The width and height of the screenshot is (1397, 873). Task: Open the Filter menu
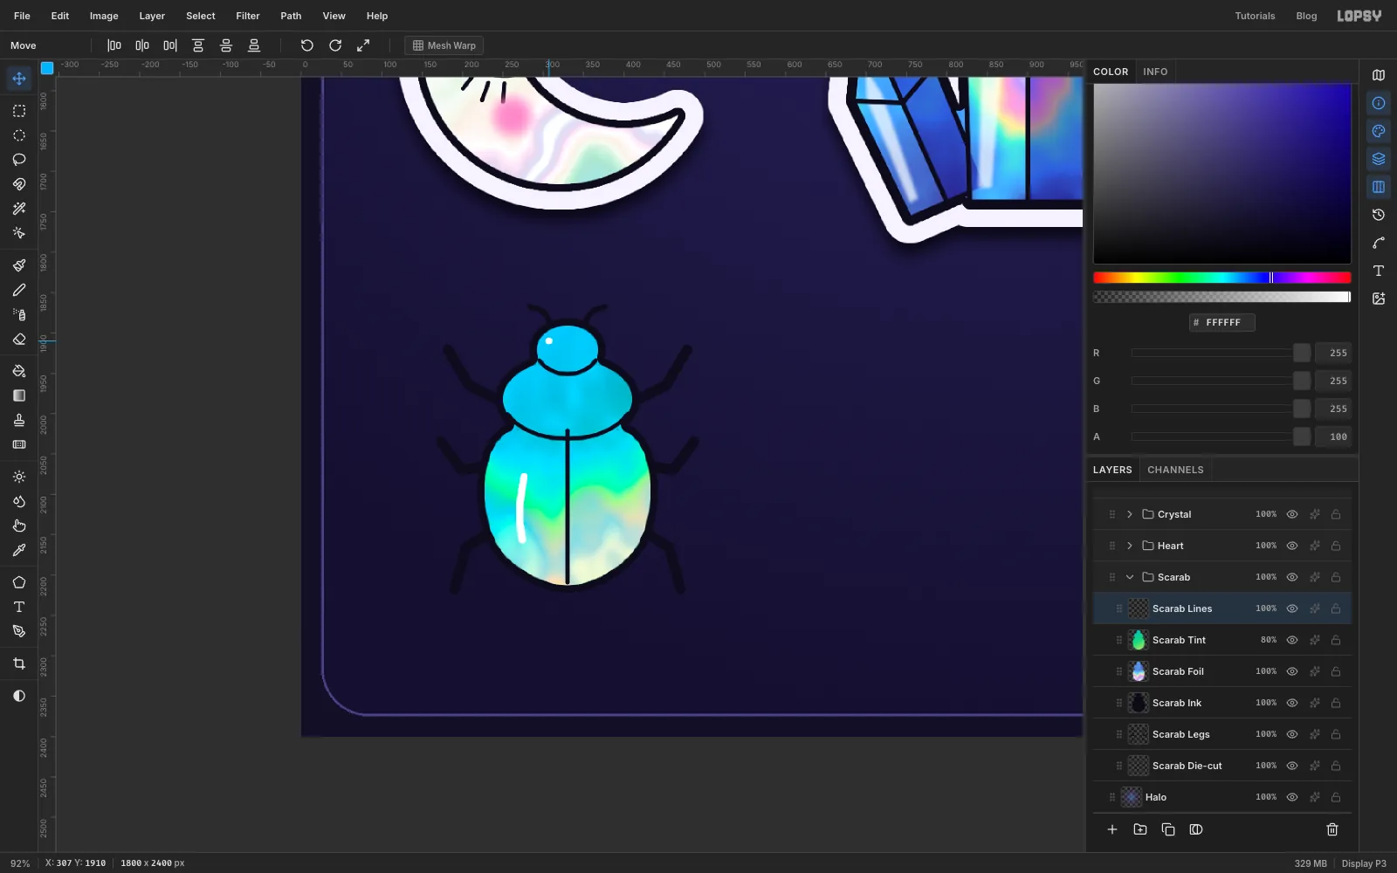pyautogui.click(x=248, y=16)
